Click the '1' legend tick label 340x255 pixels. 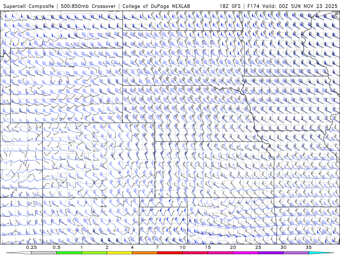click(x=82, y=247)
